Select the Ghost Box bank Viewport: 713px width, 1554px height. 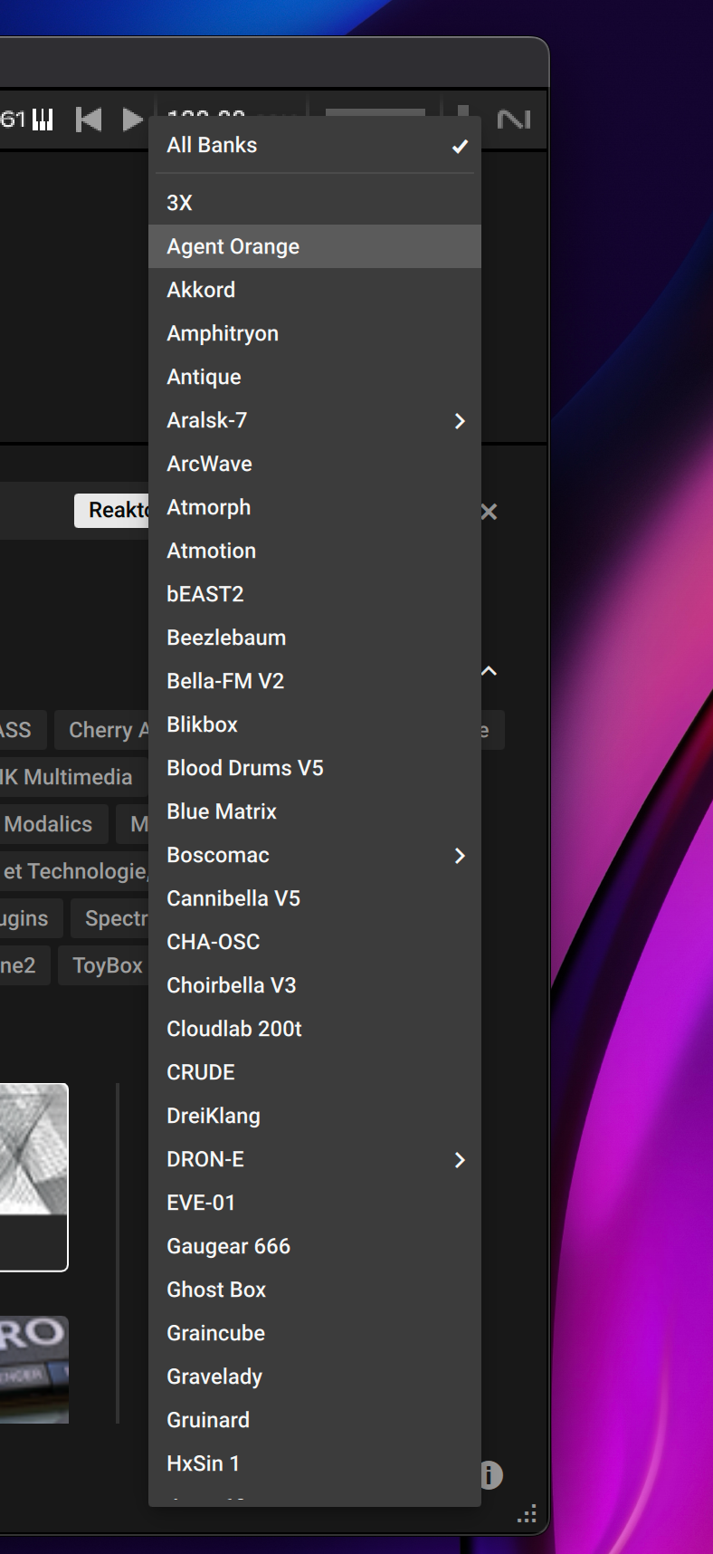(x=314, y=1290)
